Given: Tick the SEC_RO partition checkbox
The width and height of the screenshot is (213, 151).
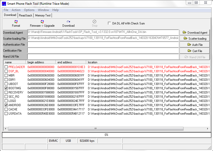Looking at the screenshot, I should click(6, 97).
